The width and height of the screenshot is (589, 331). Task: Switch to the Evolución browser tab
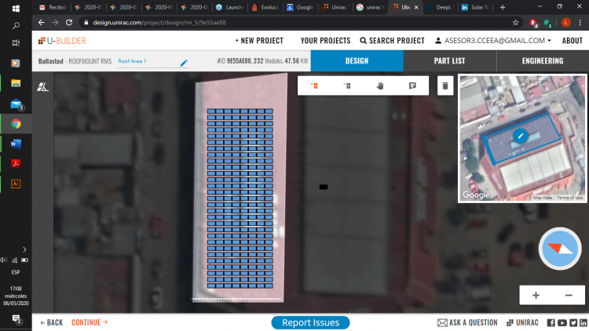point(265,7)
